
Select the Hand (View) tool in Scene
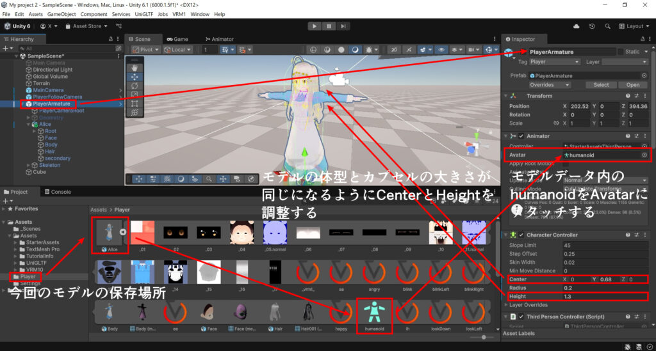(135, 67)
